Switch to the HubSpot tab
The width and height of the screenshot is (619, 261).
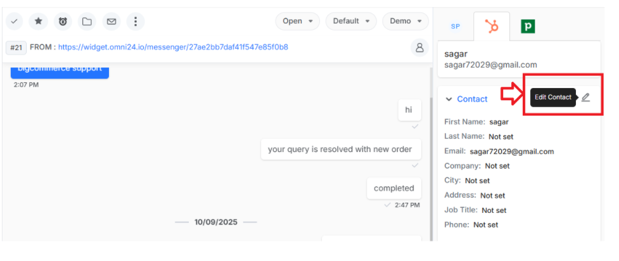[492, 27]
